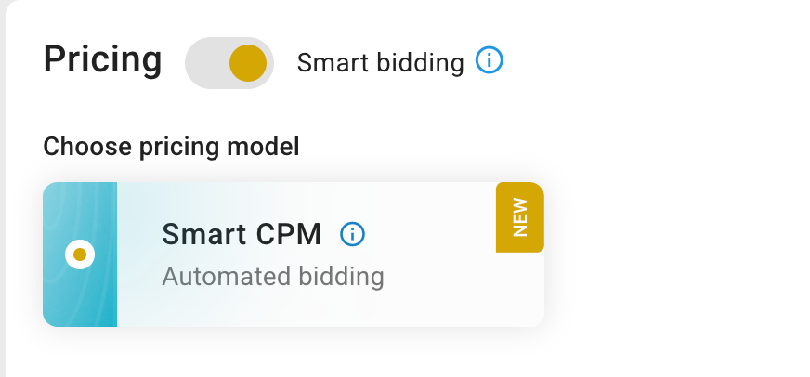The image size is (810, 377).
Task: Click the "Pricing" section heading
Action: point(102,60)
